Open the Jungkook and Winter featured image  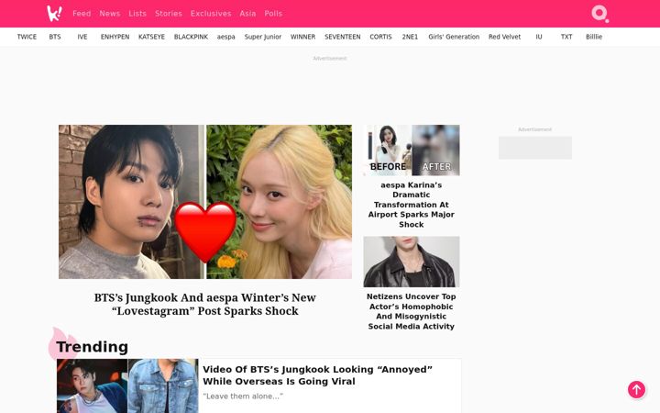205,201
